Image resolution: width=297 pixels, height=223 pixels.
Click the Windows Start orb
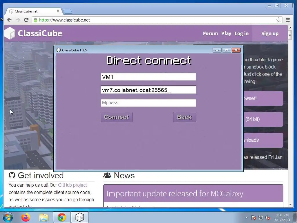pos(8,217)
